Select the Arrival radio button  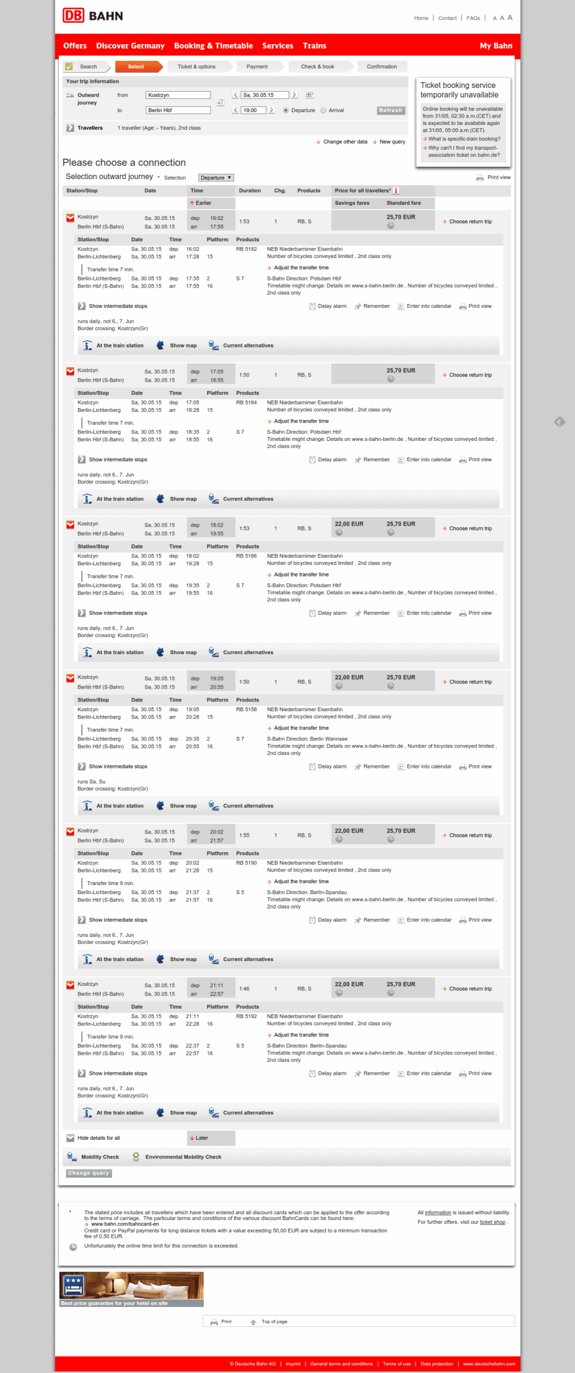coord(323,110)
